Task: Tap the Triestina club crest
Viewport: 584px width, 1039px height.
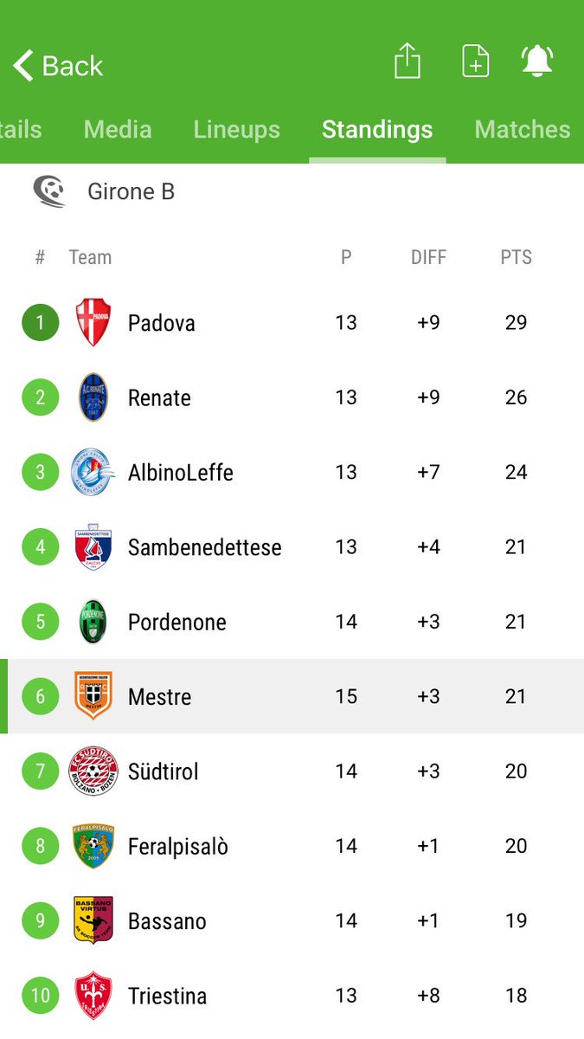Action: point(93,995)
